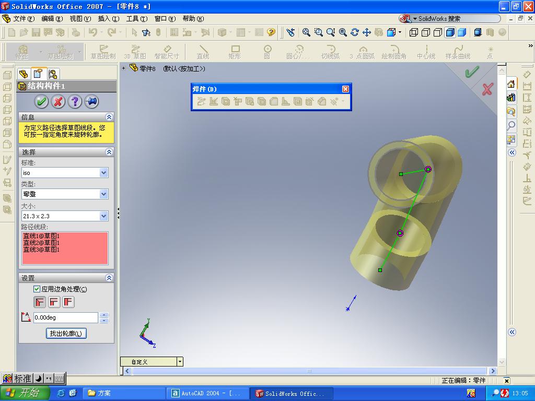
Task: Click Rotate View tool
Action: 355,32
